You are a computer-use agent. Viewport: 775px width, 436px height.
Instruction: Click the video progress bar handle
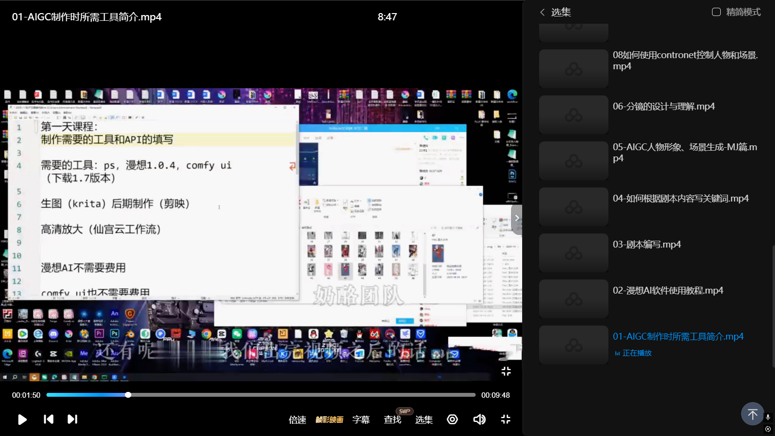tap(128, 395)
